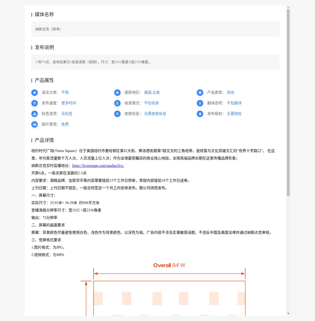Select the tag value 无标签
315x321 pixels.
[67, 114]
